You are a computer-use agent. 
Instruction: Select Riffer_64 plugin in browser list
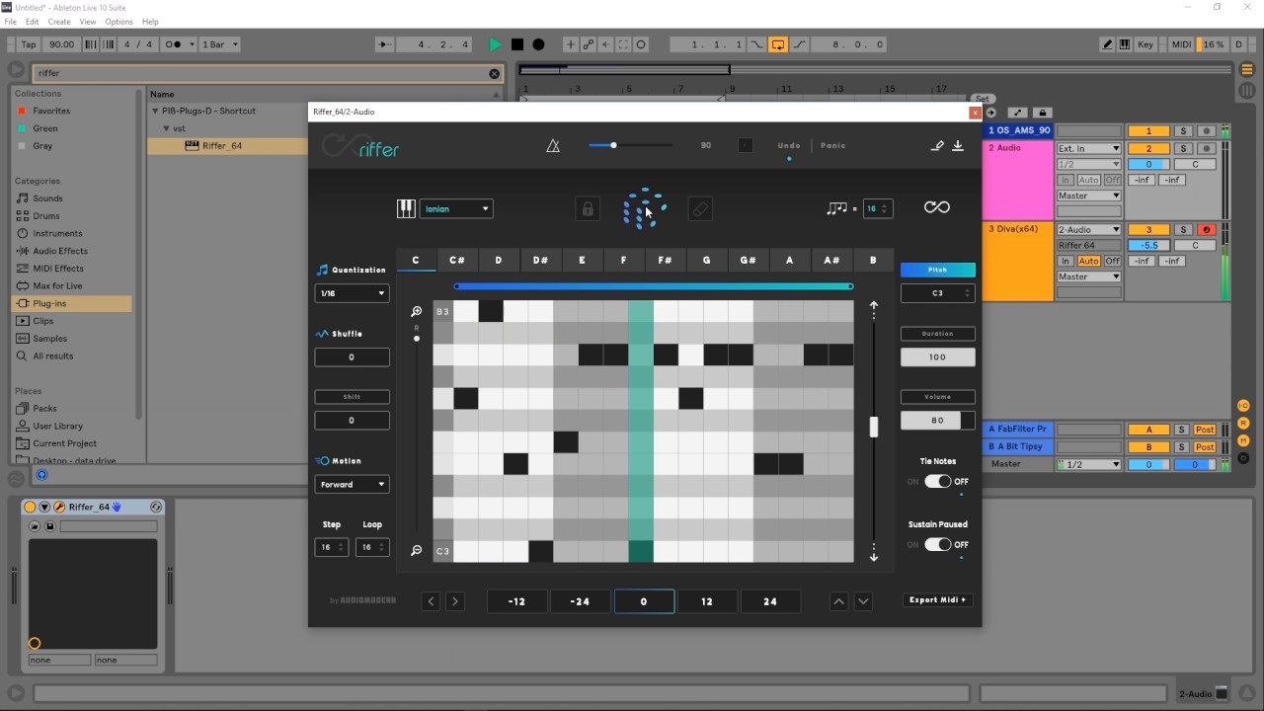click(222, 146)
